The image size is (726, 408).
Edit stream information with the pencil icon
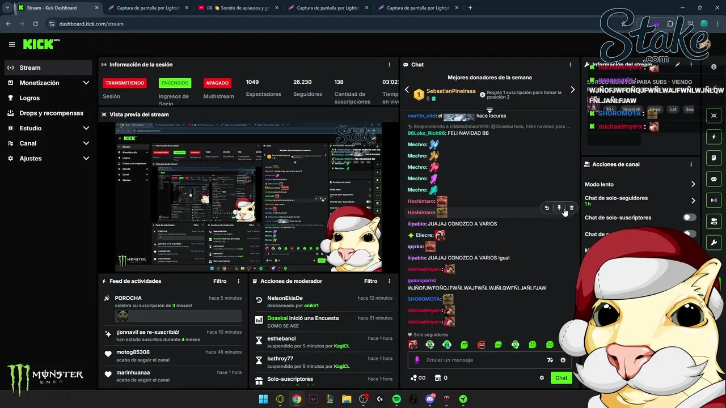(677, 65)
